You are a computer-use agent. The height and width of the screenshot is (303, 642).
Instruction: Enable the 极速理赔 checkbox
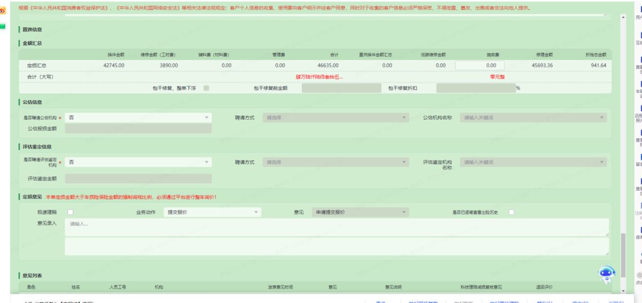tap(70, 212)
